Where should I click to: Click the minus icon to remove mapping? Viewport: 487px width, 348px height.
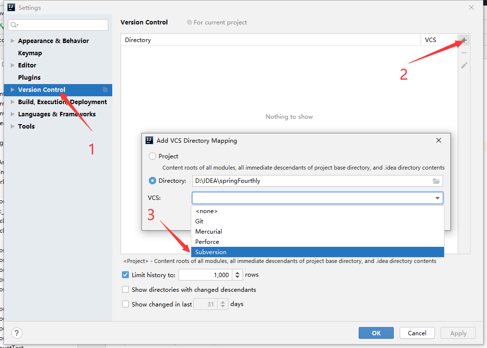click(x=464, y=53)
